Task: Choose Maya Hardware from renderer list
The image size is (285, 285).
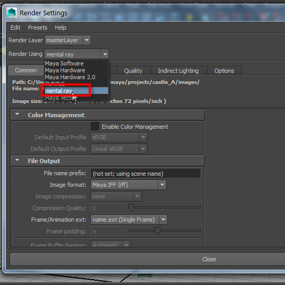Action: pyautogui.click(x=77, y=70)
